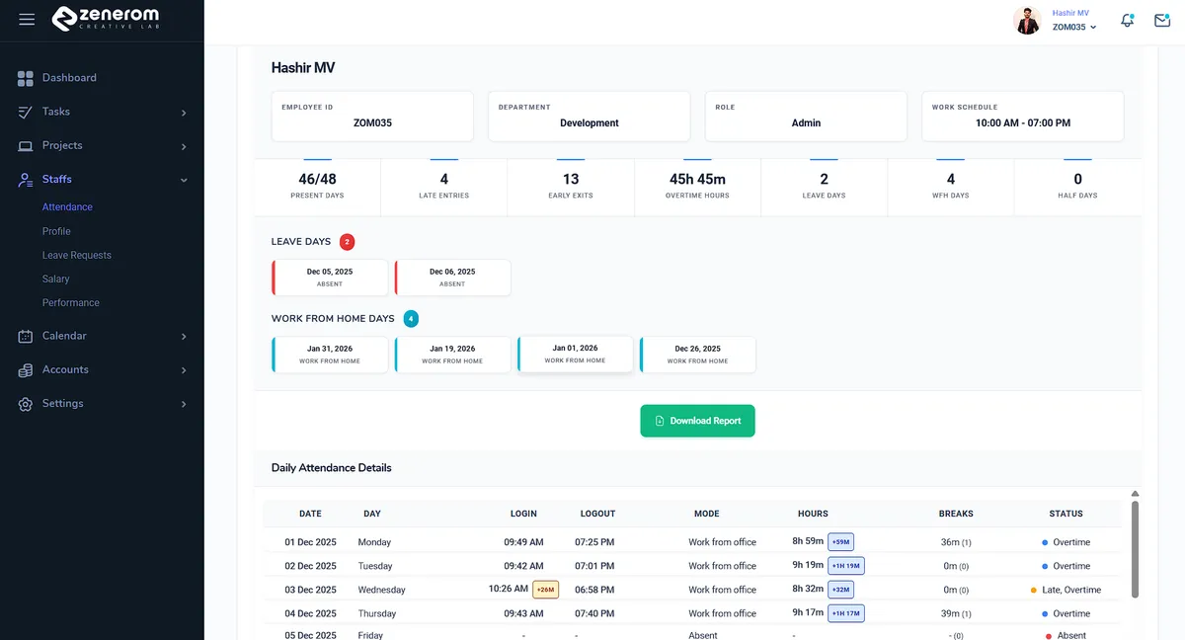This screenshot has height=640, width=1185.
Task: Open Leave Requests sub-item
Action: pos(77,255)
